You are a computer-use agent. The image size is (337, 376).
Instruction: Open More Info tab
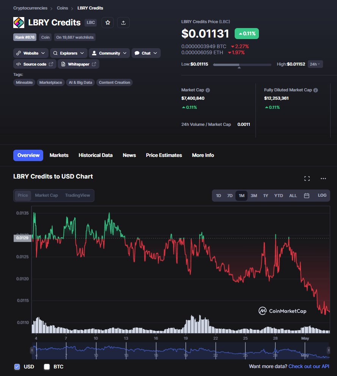203,155
